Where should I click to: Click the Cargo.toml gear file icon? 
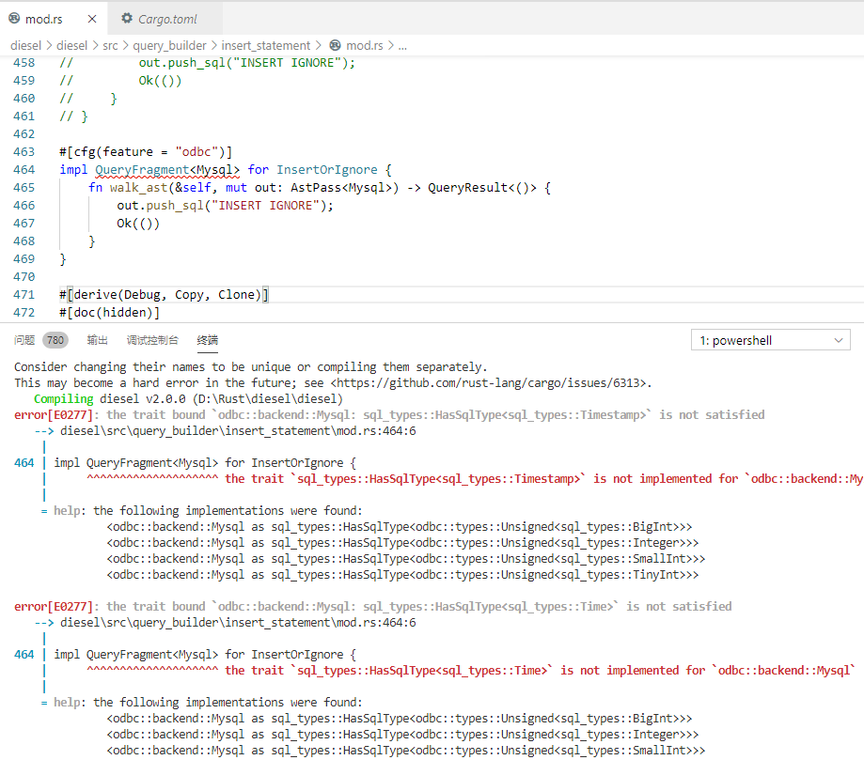(x=127, y=19)
